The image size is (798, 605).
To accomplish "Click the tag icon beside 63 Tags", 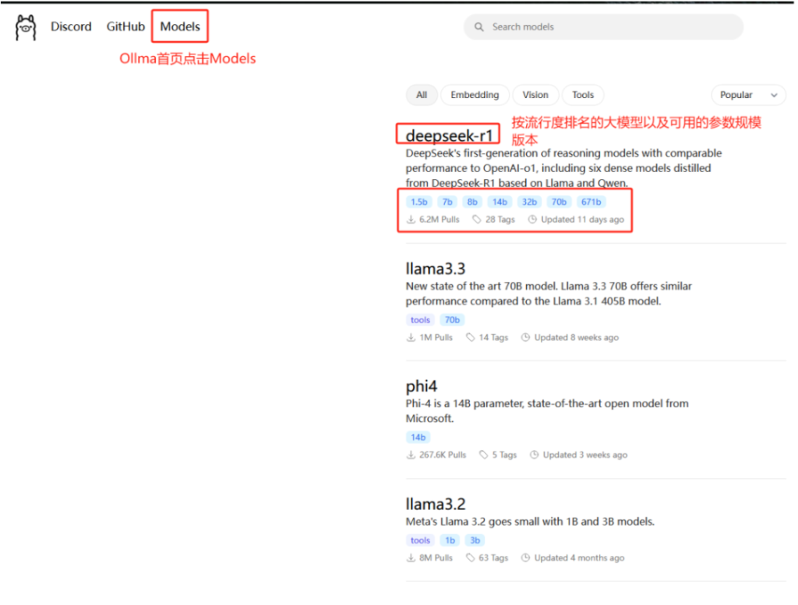I will 470,558.
